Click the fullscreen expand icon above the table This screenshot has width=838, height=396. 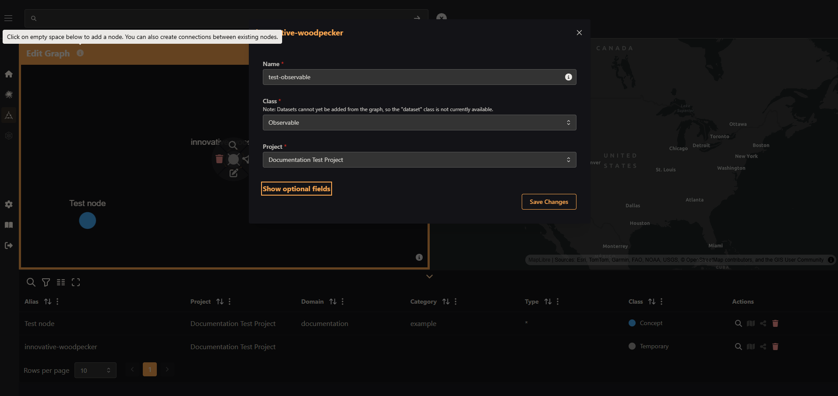pyautogui.click(x=76, y=282)
